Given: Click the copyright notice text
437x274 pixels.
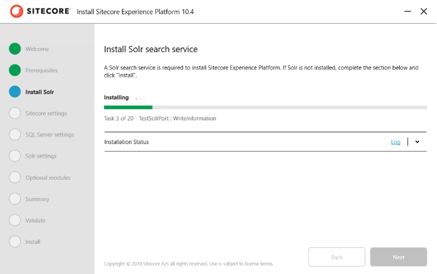Looking at the screenshot, I should [x=189, y=264].
